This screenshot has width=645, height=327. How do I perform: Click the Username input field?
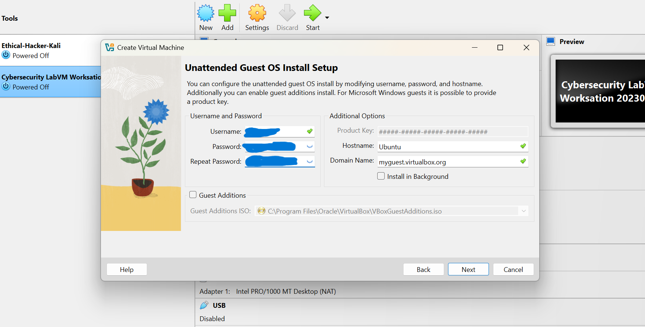pos(280,131)
